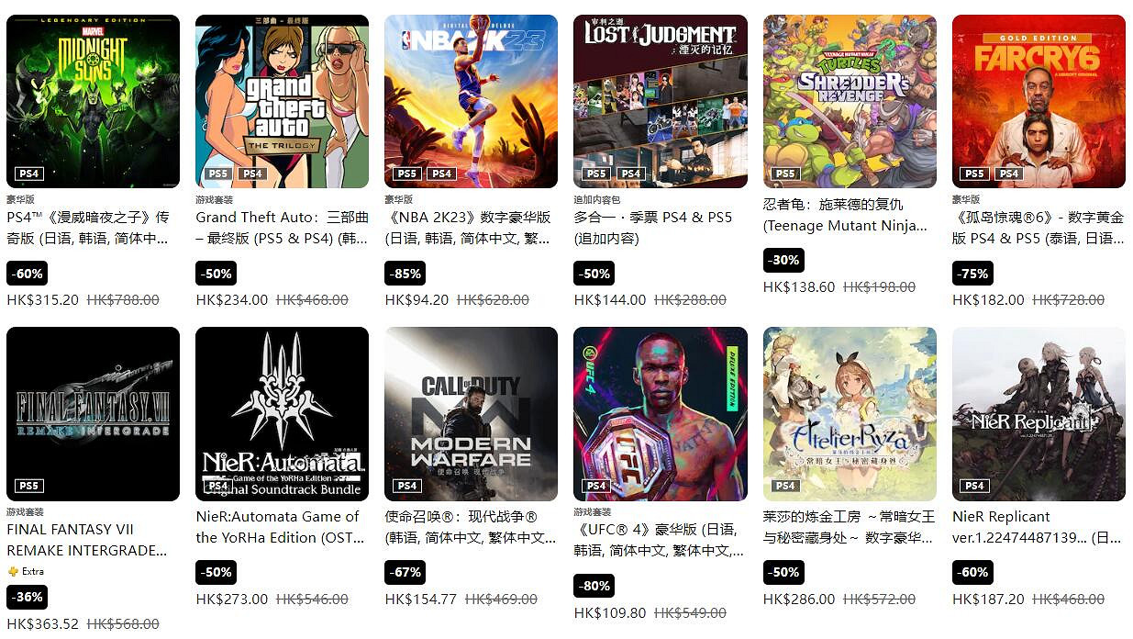This screenshot has width=1133, height=639.
Task: Select the NieR:Automata soundtrack bundle cover
Action: click(x=282, y=414)
